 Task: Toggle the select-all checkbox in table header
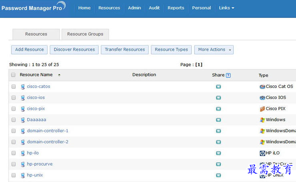click(13, 75)
